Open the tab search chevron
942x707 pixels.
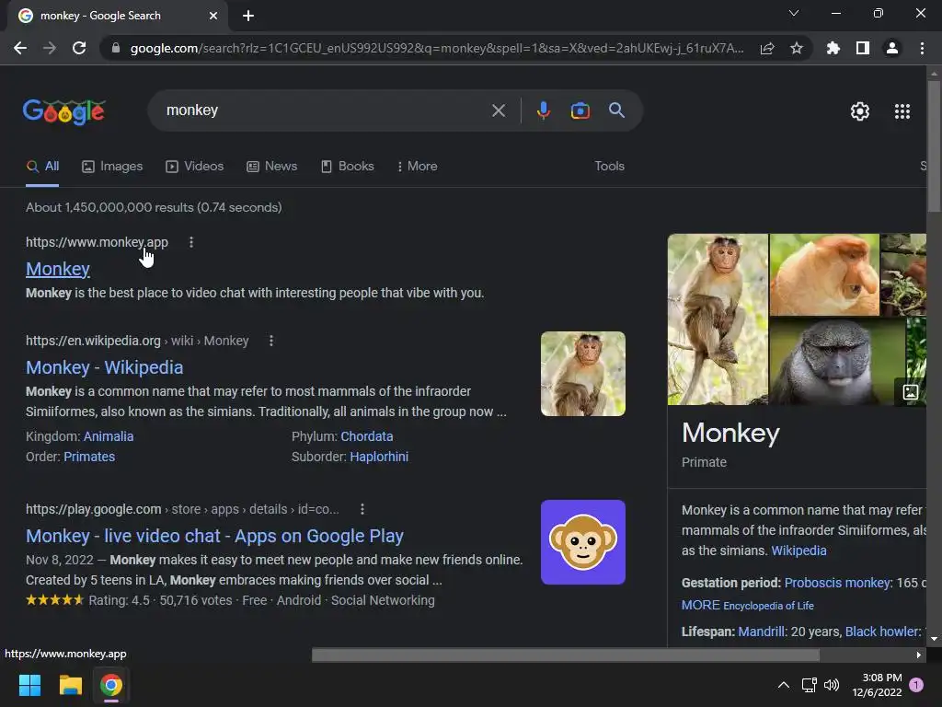coord(794,13)
